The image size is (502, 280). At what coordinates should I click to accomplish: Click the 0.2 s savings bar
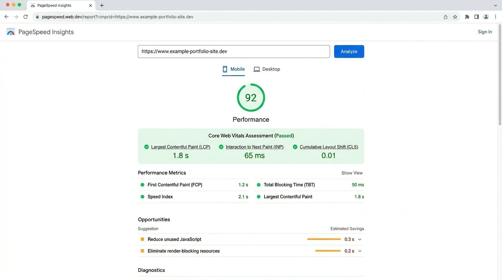tap(328, 251)
